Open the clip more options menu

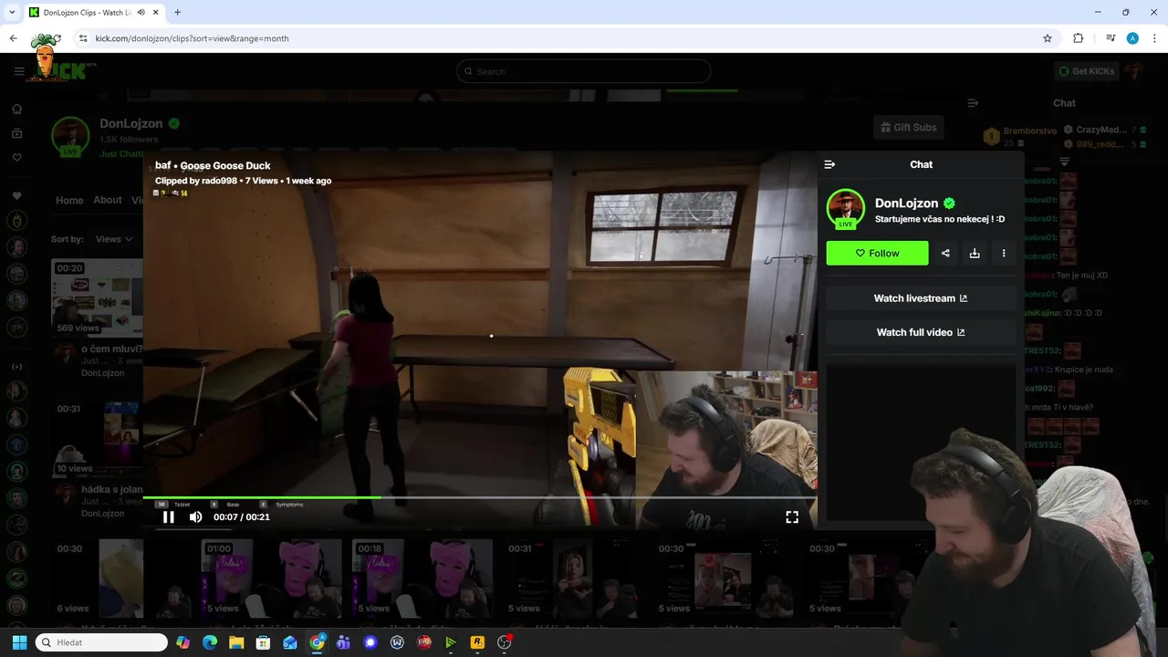1004,254
